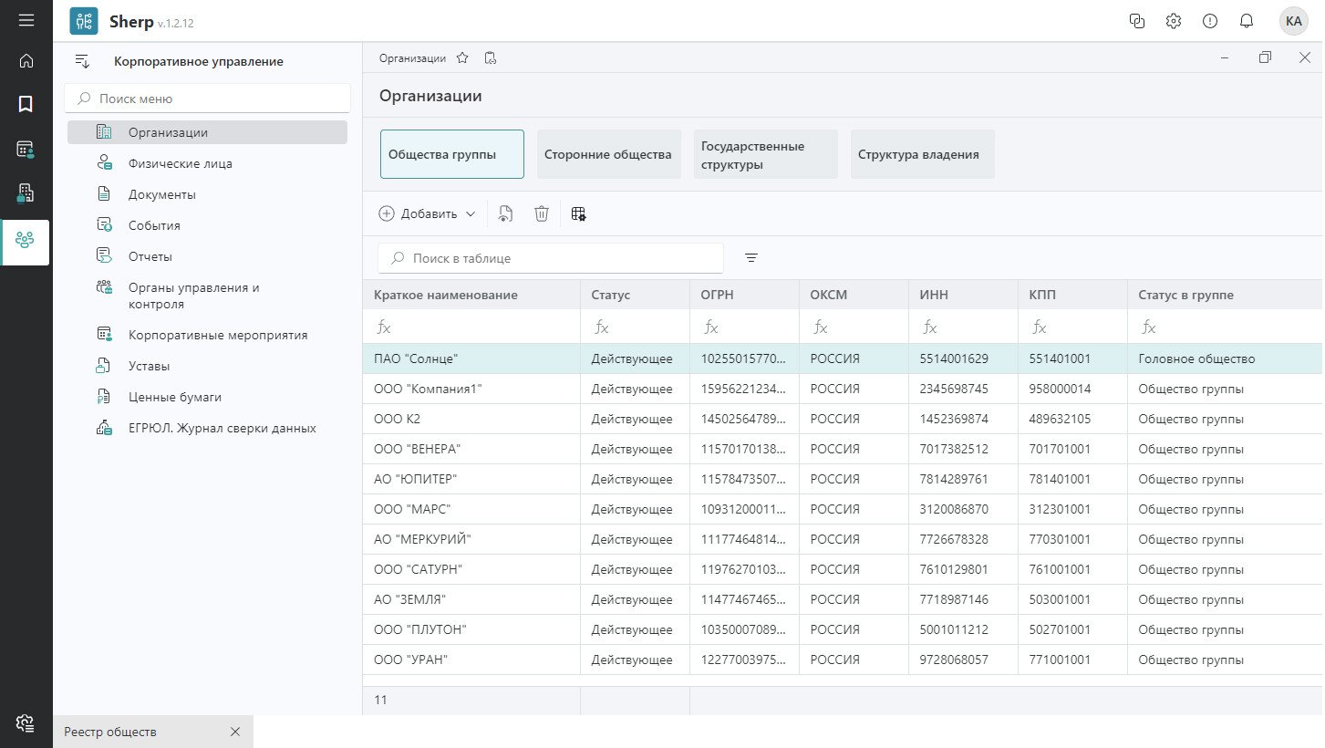Switch to Сторонние общества tab
This screenshot has width=1325, height=748.
608,154
